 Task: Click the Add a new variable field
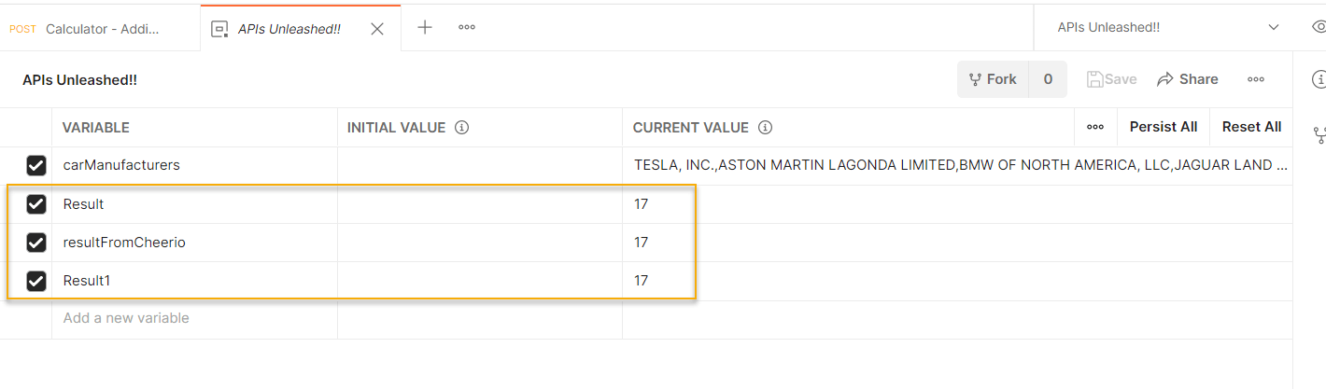tap(126, 318)
